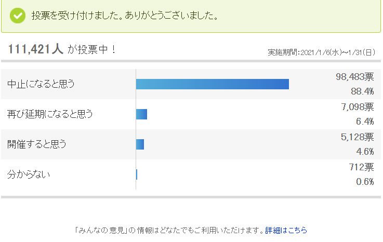This screenshot has width=383, height=242.
Task: Click the 開催すると思う result bar
Action: coord(140,144)
